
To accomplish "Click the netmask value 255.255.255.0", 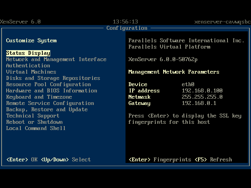I will [x=202, y=97].
